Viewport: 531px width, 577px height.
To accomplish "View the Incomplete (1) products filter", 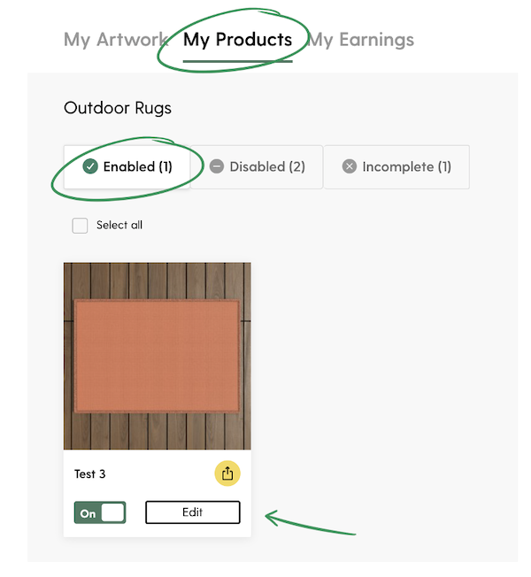I will tap(396, 166).
